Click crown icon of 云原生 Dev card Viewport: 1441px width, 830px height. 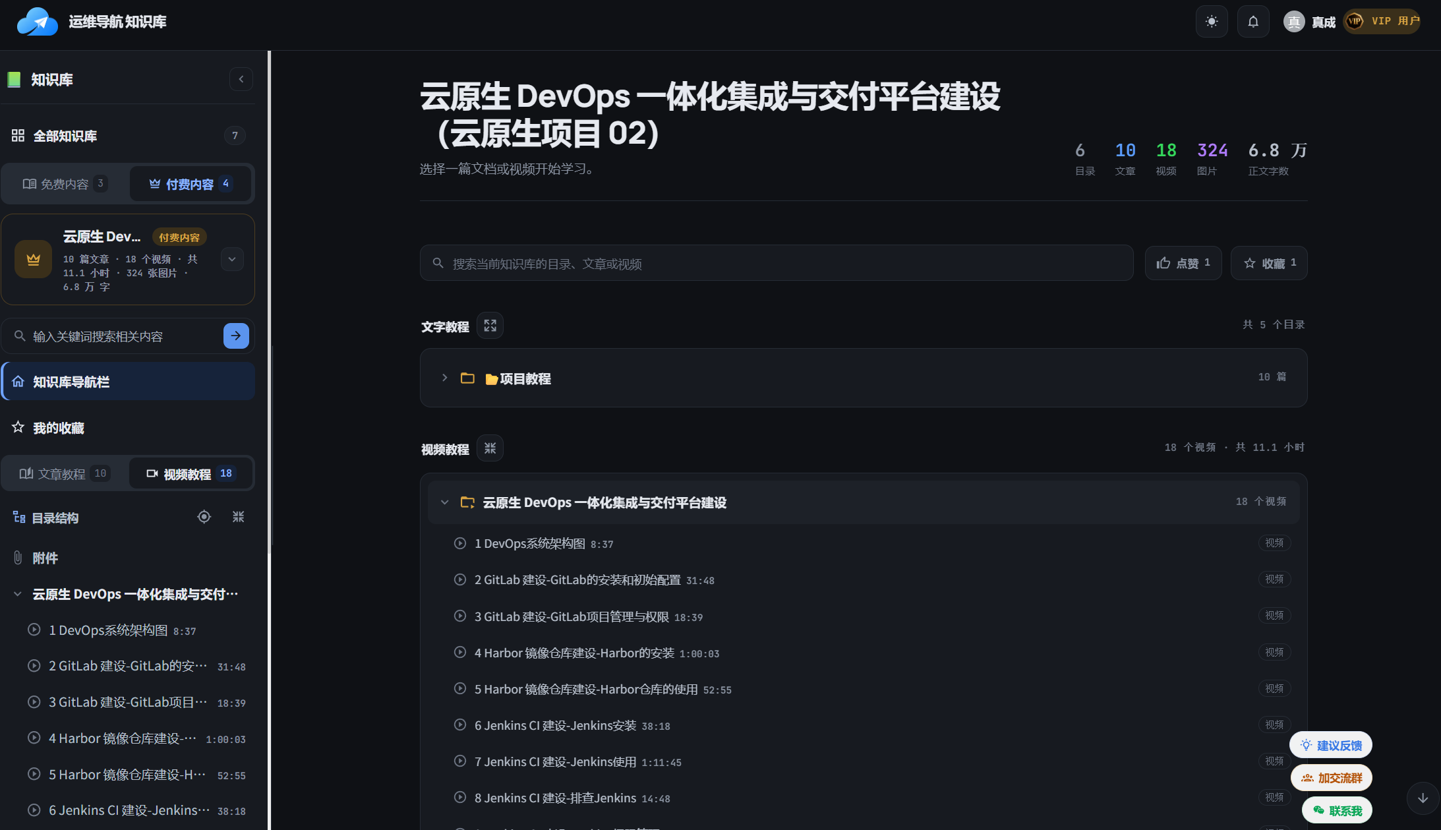point(34,259)
